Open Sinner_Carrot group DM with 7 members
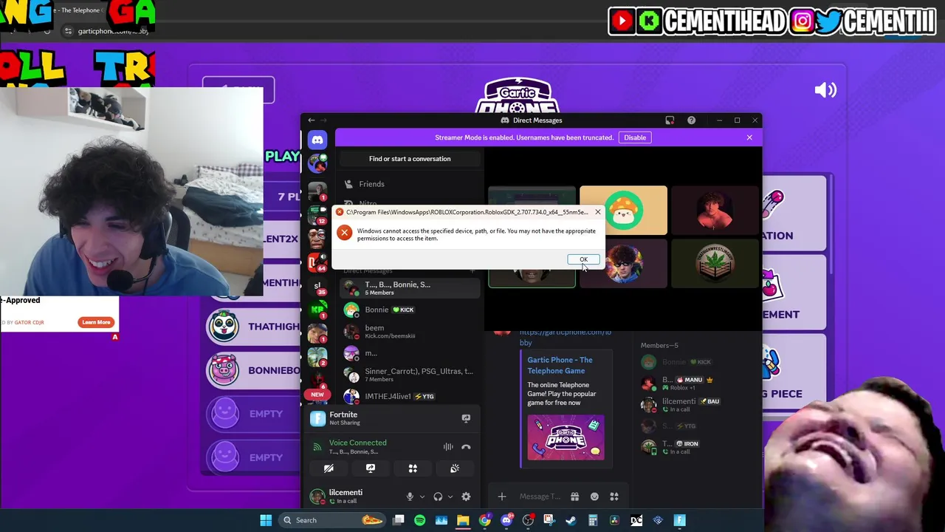The width and height of the screenshot is (945, 532). [x=410, y=375]
